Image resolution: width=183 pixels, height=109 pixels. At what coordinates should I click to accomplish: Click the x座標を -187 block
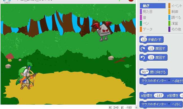[161, 96]
